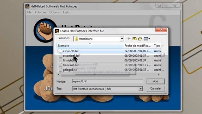Click the file list scroll right arrow
Screen dimensions: 202x114
tap(158, 74)
